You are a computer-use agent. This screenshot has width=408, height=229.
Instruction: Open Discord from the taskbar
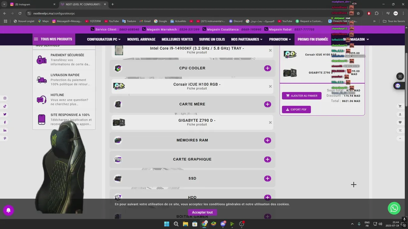click(223, 224)
